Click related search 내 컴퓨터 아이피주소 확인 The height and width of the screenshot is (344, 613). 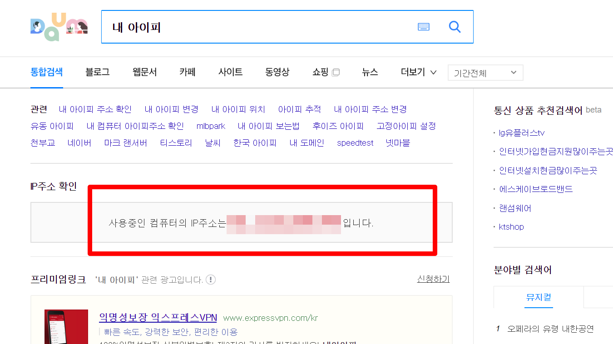click(x=135, y=126)
